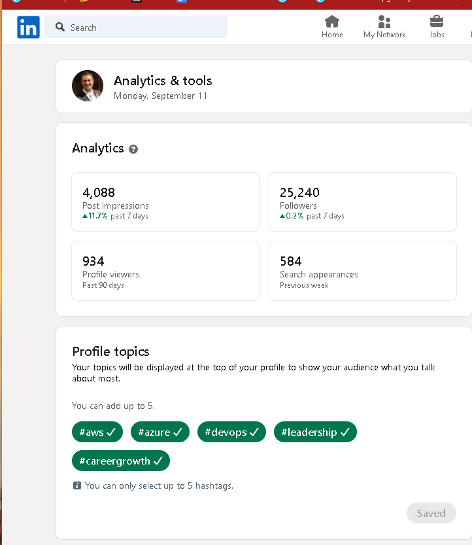Click the info icon beside hashtag limit
The image size is (472, 545).
coord(77,485)
